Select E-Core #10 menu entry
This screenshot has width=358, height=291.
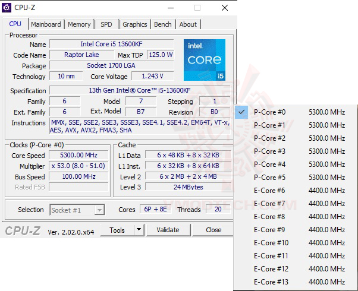tap(296, 243)
